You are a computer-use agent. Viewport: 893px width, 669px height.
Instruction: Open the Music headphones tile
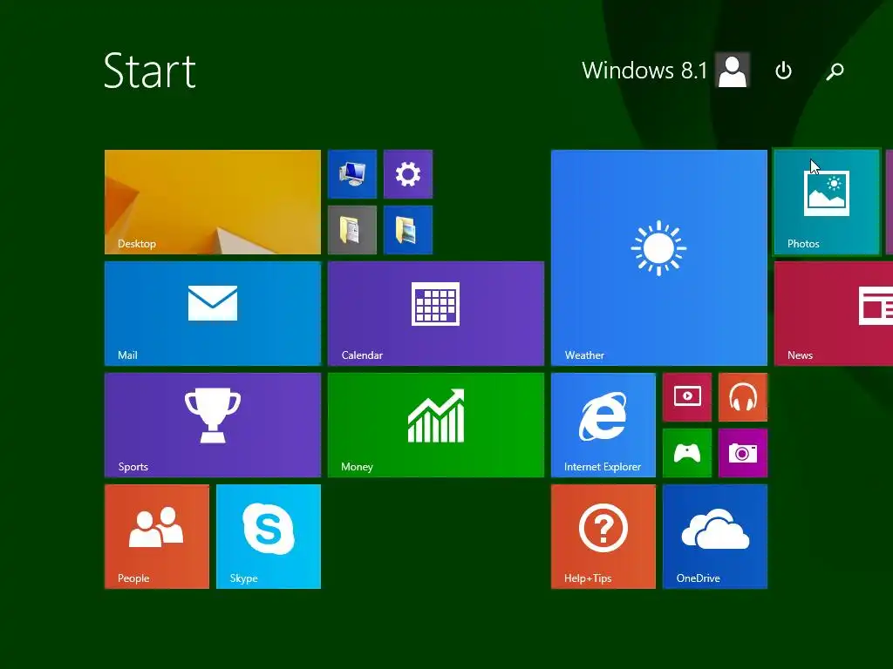[x=743, y=397]
